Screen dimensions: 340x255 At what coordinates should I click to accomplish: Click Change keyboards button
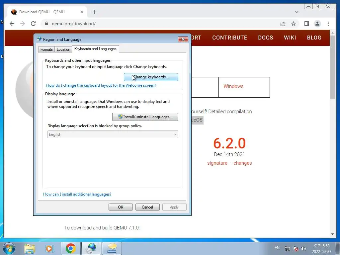151,77
